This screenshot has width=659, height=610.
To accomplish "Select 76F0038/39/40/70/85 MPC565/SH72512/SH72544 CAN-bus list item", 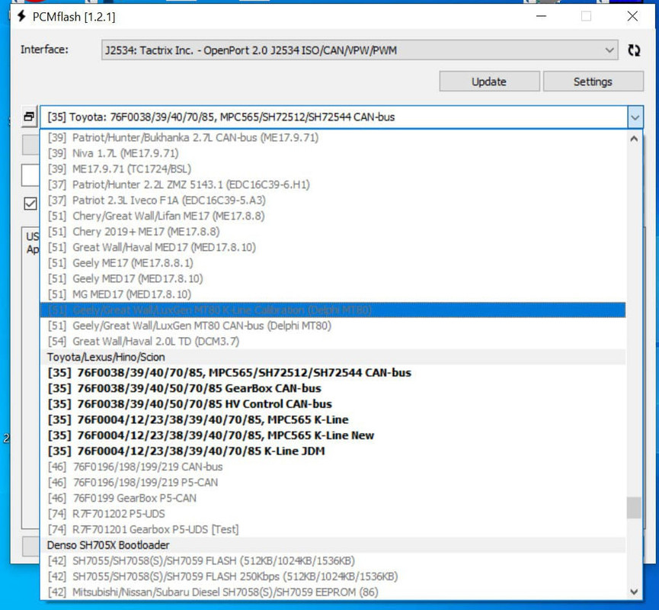I will 332,373.
